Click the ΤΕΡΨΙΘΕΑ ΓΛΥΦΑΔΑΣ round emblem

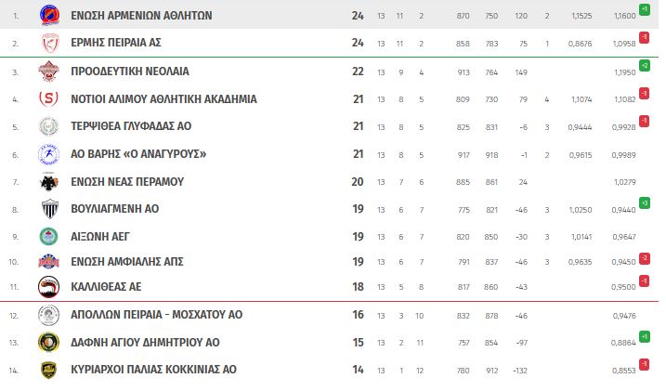pyautogui.click(x=49, y=126)
